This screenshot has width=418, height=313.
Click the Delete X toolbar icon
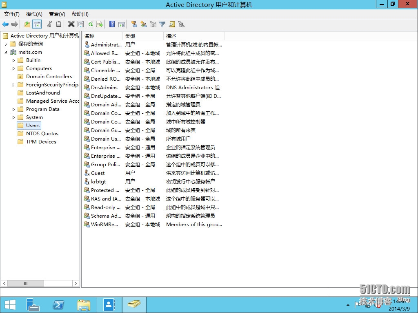(x=71, y=24)
